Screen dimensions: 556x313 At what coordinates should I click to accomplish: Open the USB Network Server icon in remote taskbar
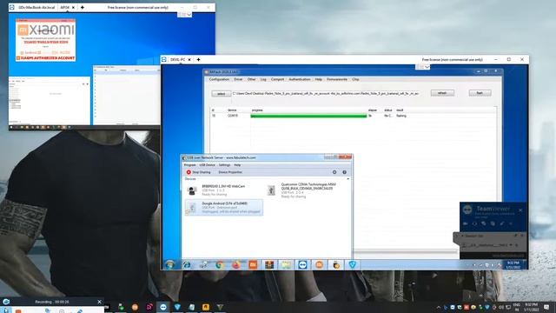click(336, 264)
